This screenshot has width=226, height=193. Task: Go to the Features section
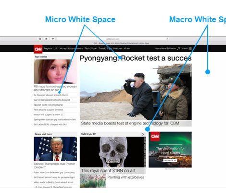point(118,48)
